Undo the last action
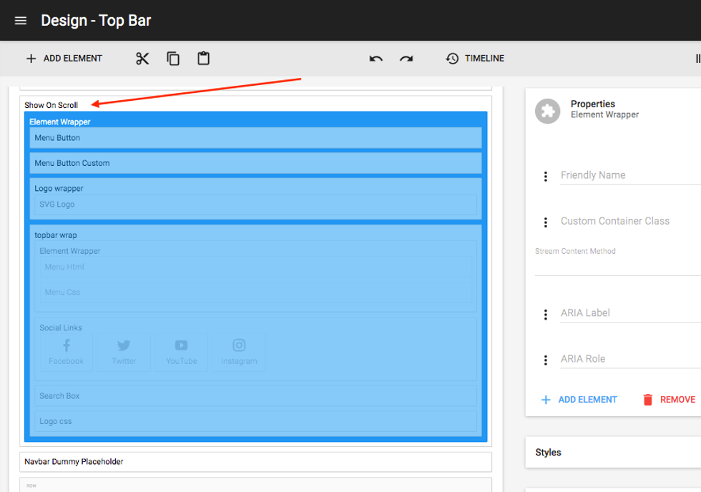The image size is (701, 492). coord(376,59)
